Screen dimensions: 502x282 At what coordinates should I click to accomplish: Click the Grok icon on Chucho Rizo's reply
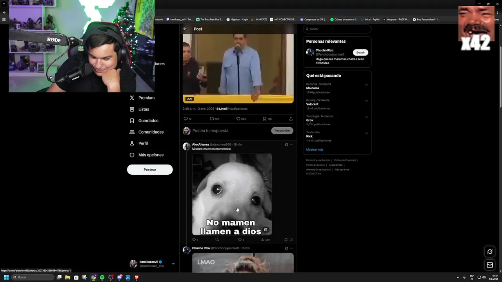[x=286, y=248]
